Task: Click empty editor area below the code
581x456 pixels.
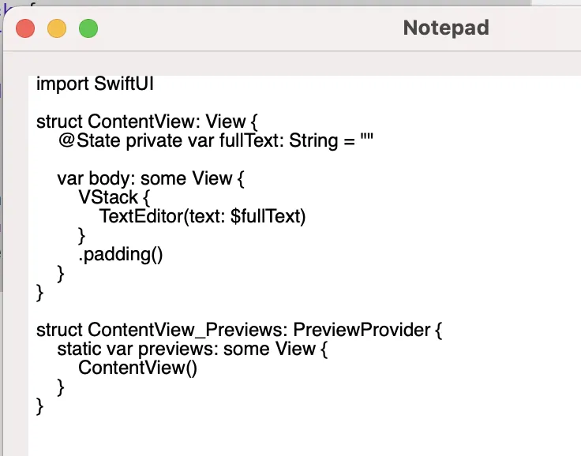Action: pos(304,435)
